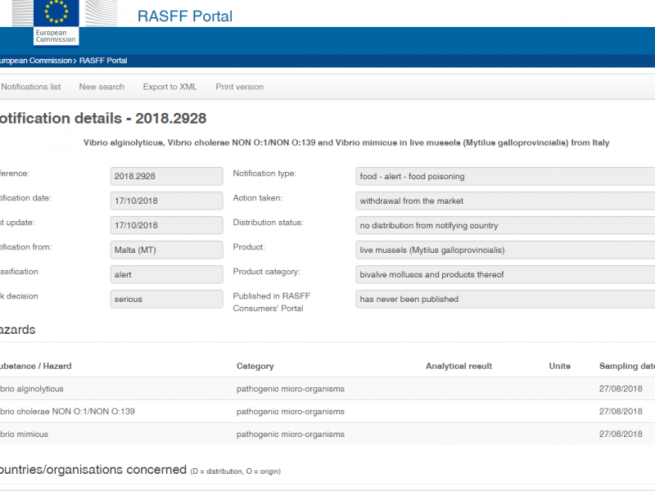Select the live mussels product field

click(x=505, y=250)
